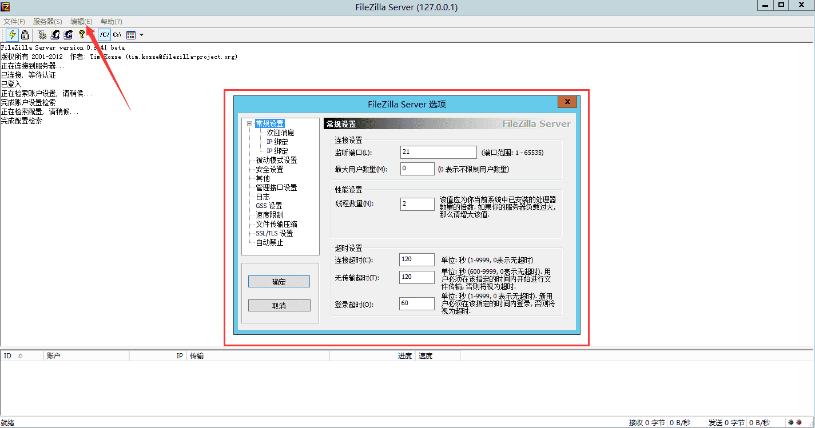Collapse the 常规设置 tree node
815x428 pixels.
pyautogui.click(x=249, y=123)
